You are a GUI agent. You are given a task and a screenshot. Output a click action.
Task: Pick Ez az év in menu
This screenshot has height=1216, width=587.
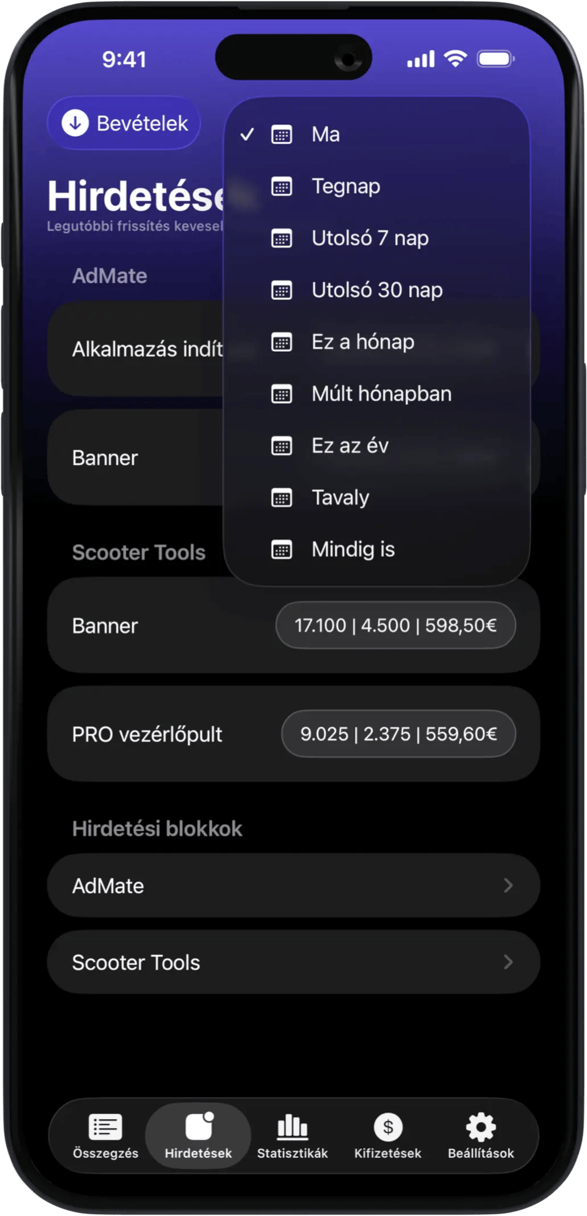coord(350,446)
